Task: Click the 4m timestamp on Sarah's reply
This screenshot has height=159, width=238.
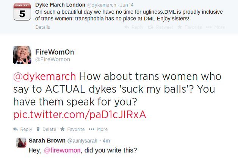Action: pyautogui.click(x=106, y=140)
